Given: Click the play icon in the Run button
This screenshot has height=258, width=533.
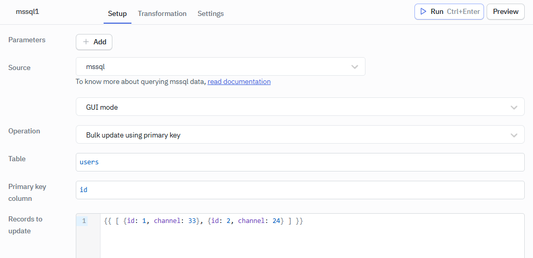Looking at the screenshot, I should (x=423, y=11).
